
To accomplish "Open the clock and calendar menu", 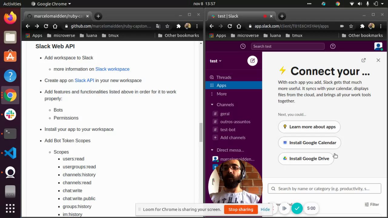I will (x=204, y=4).
